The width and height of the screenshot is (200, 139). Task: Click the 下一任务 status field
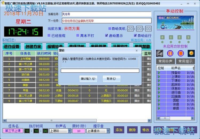[107, 21]
